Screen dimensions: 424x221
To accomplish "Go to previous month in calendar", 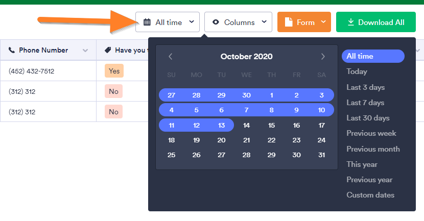I will pos(171,57).
